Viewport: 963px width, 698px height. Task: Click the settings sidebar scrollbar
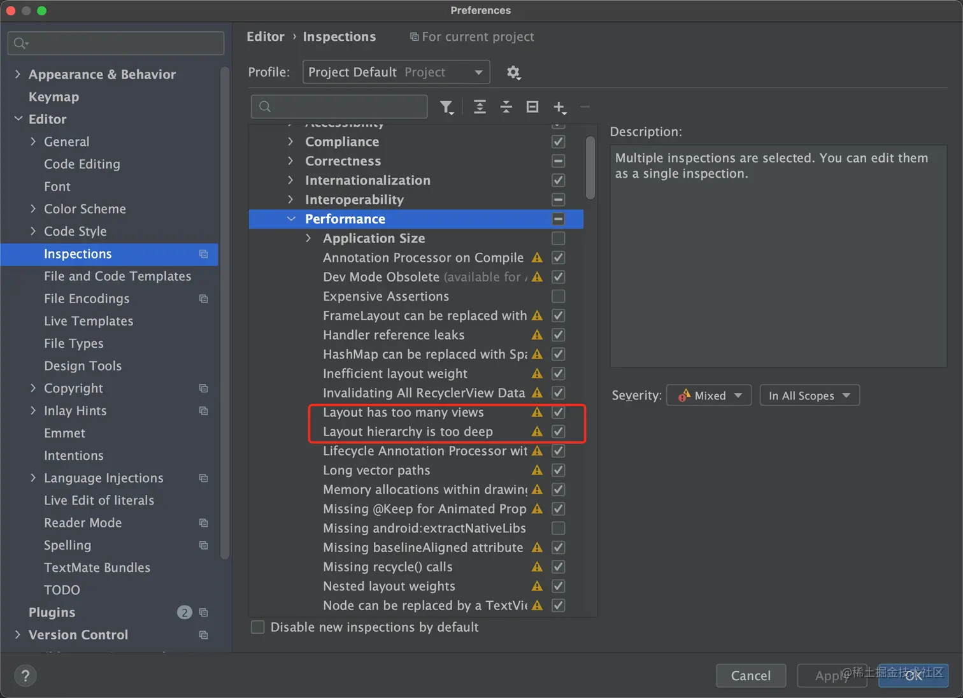(224, 313)
